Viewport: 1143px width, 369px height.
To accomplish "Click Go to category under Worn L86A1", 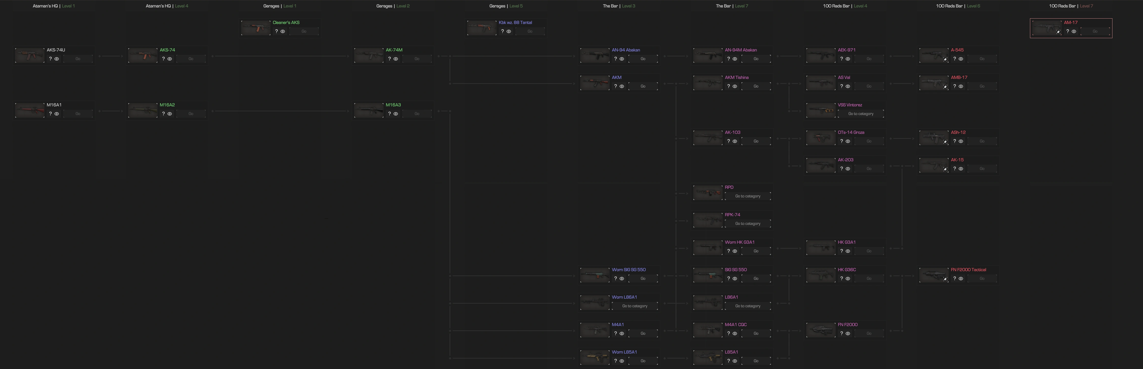I will click(x=635, y=306).
